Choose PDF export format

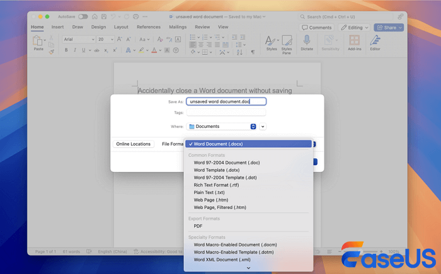[248, 226]
